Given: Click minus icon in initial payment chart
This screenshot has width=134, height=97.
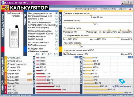Looking at the screenshot, I should point(76,57).
